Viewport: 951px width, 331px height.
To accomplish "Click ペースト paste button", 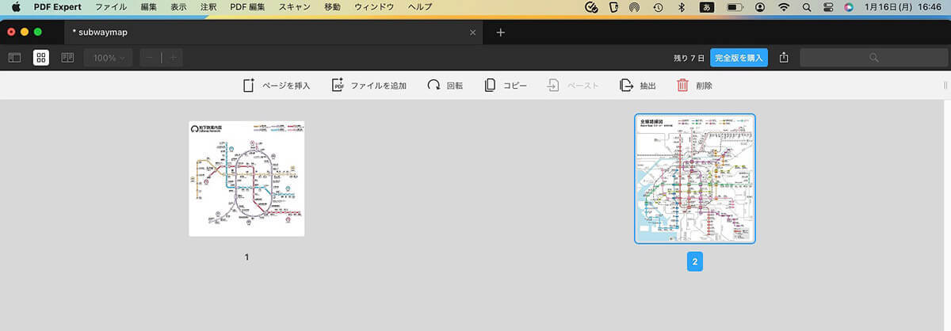I will point(573,86).
